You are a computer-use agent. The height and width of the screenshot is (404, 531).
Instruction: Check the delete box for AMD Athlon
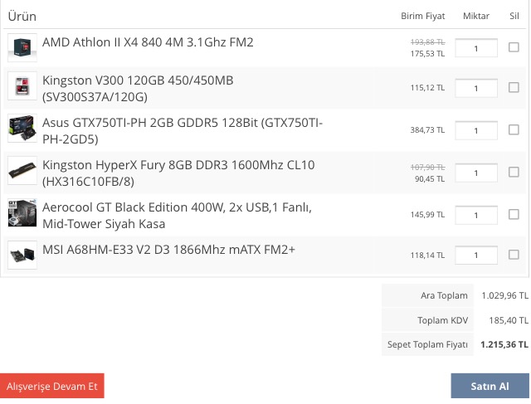click(x=514, y=48)
